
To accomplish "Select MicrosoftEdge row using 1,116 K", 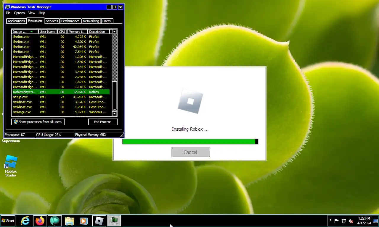I will 61,87.
